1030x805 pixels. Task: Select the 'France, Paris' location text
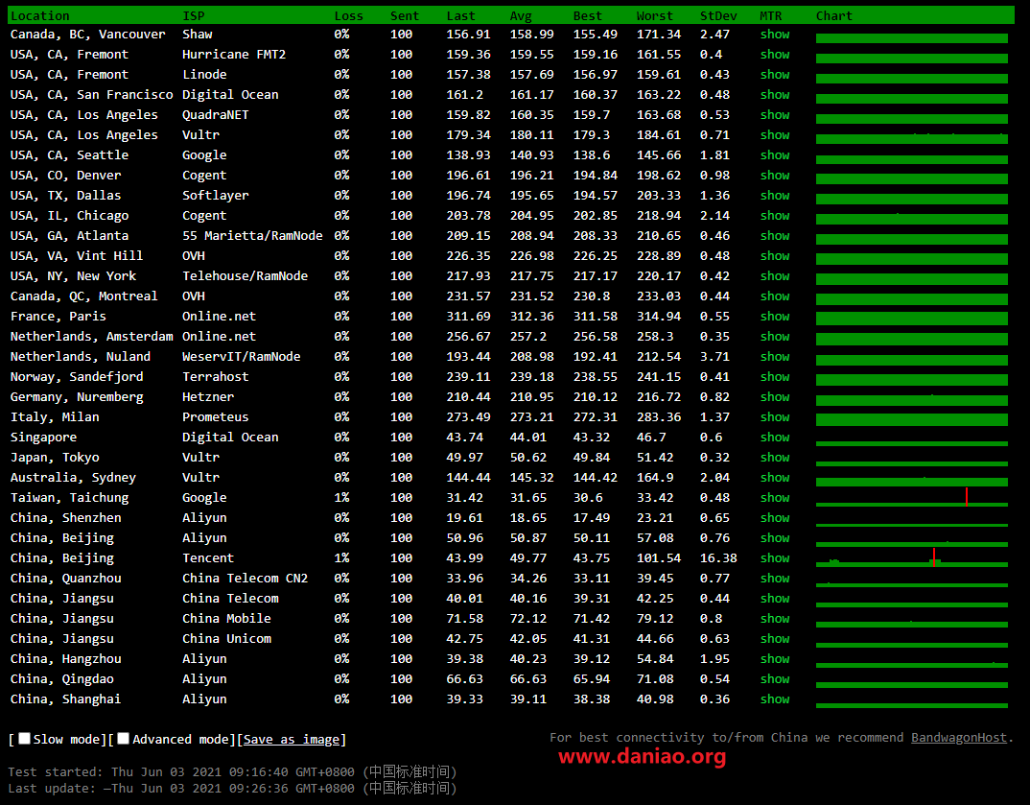[58, 316]
